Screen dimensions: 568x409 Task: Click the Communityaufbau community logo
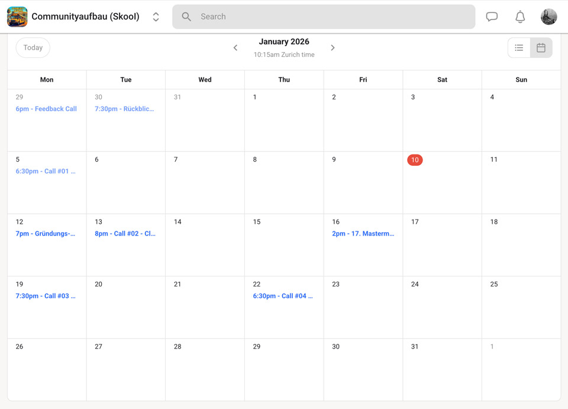tap(17, 17)
